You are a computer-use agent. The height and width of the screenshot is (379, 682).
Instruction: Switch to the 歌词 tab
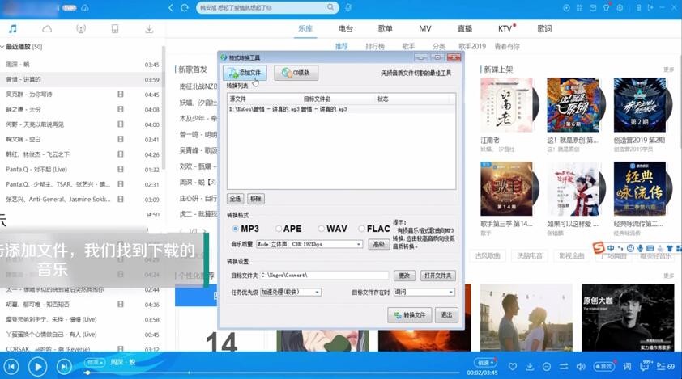point(544,28)
